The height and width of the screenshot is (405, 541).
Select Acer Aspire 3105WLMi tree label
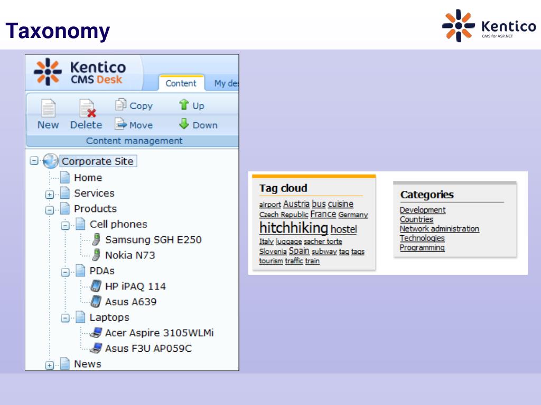160,333
